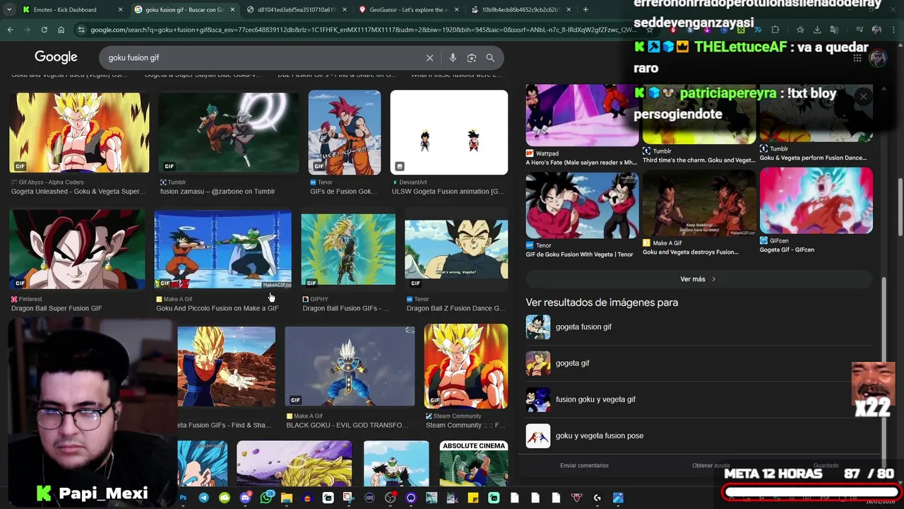Open the 'Dragon Ball Super Fusion GIF' title link
Image resolution: width=904 pixels, height=509 pixels.
point(56,308)
